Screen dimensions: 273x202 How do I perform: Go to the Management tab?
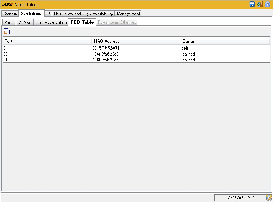tap(128, 14)
